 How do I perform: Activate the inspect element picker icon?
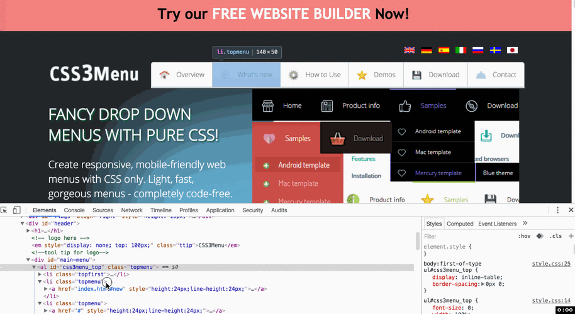(4, 210)
